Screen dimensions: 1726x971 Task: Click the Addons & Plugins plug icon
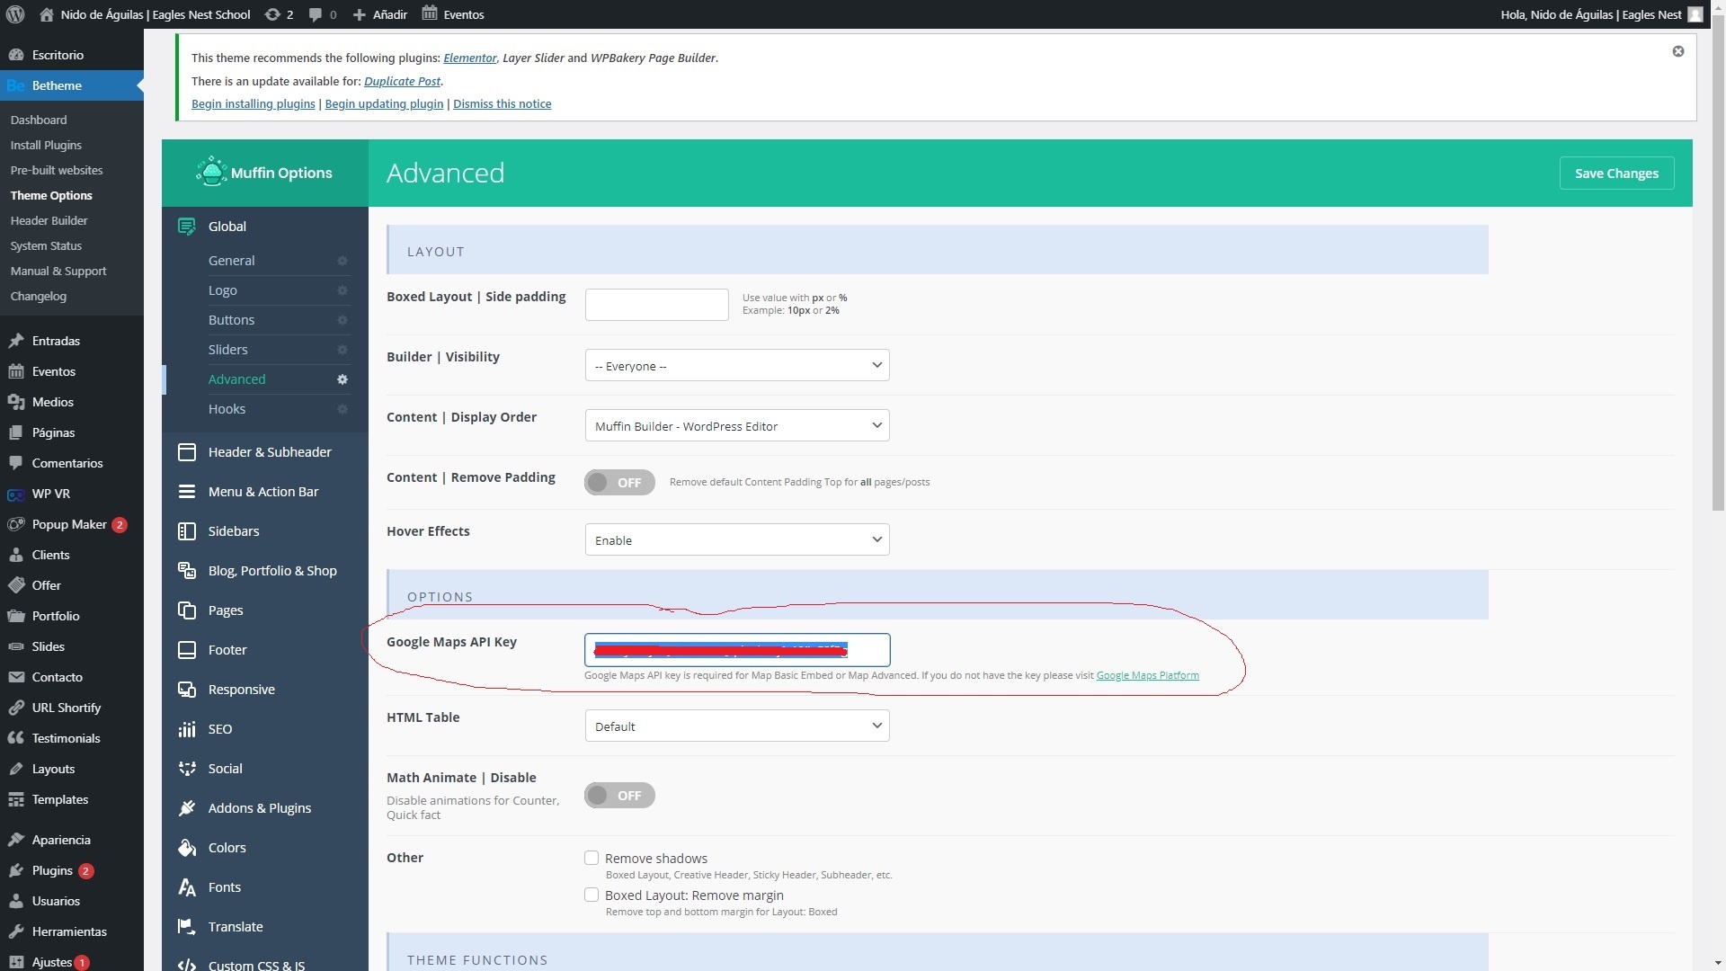tap(187, 808)
